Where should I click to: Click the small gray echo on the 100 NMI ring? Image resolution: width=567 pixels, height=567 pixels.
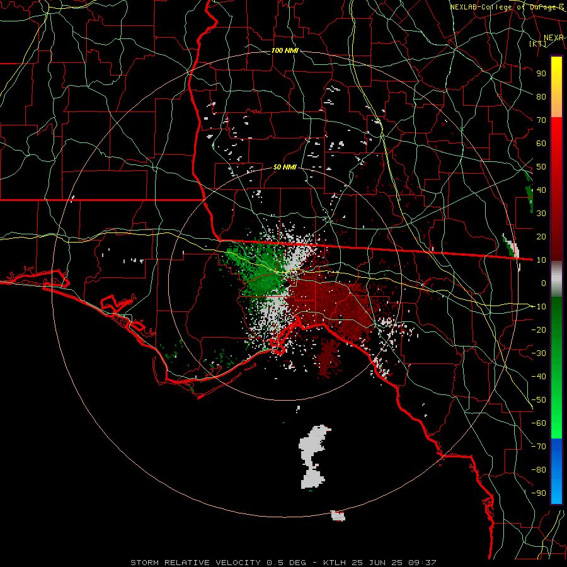click(x=338, y=516)
